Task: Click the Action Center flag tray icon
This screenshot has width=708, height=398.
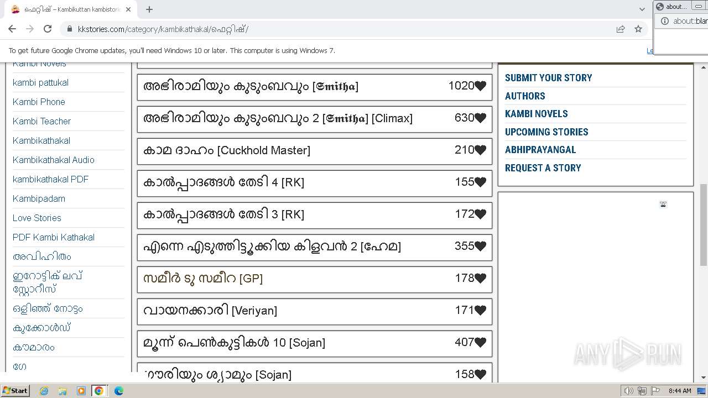Action: tap(655, 391)
